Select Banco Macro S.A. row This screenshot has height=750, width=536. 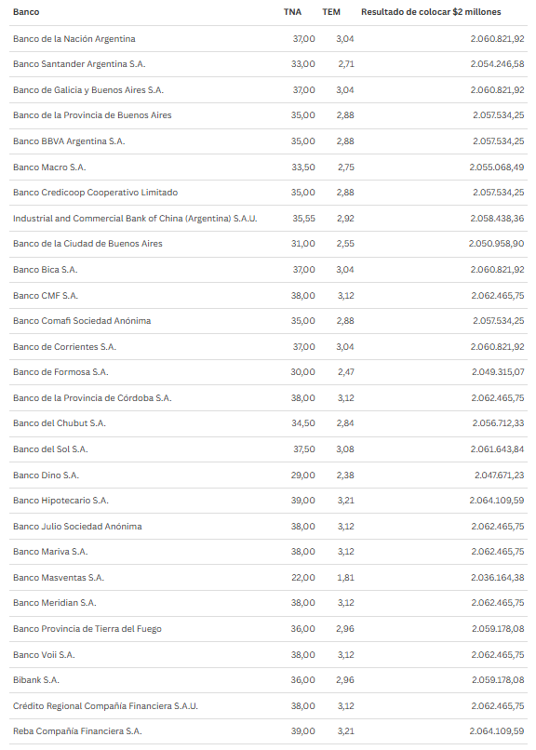pyautogui.click(x=268, y=167)
